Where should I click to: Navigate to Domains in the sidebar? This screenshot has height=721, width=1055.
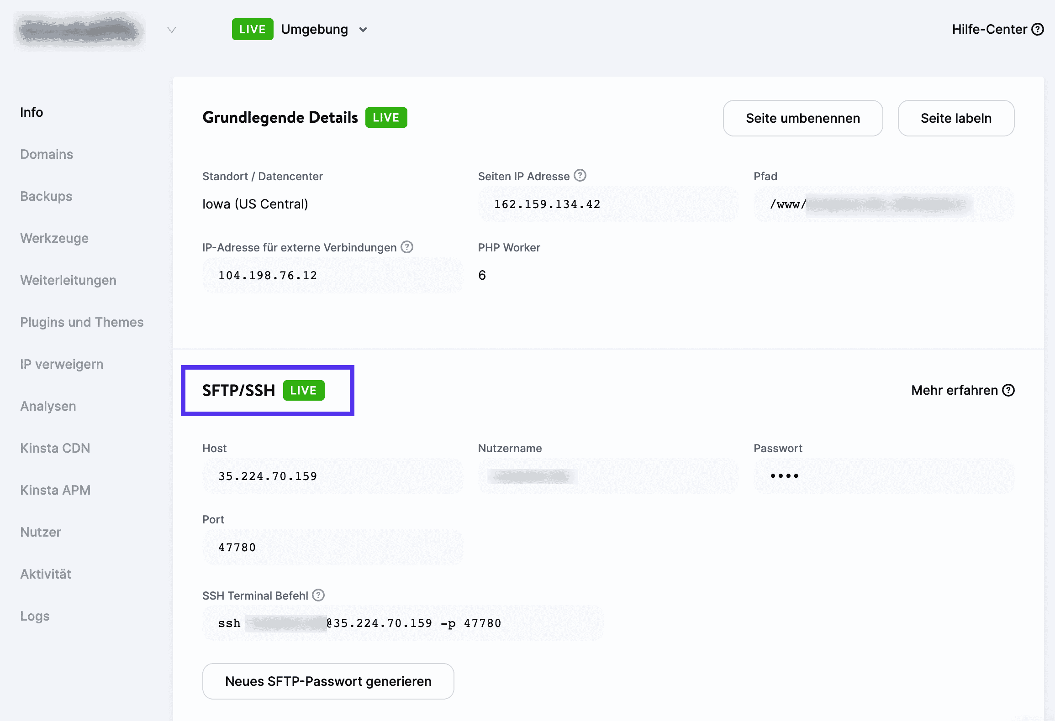(46, 154)
